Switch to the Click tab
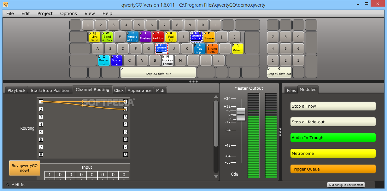 [x=119, y=90]
